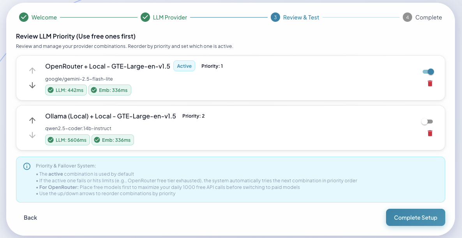Click the LLM Provider step checkmark
Screen dimensions: 462x238
145,17
